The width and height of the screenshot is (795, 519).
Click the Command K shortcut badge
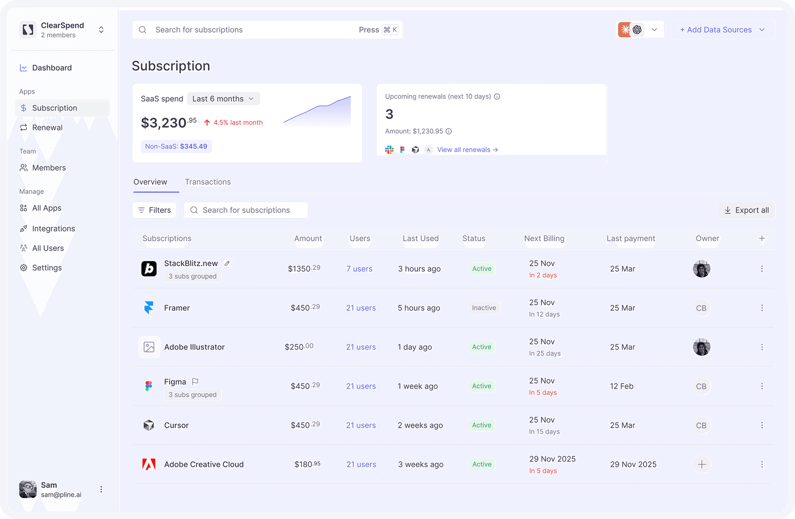[x=390, y=30]
